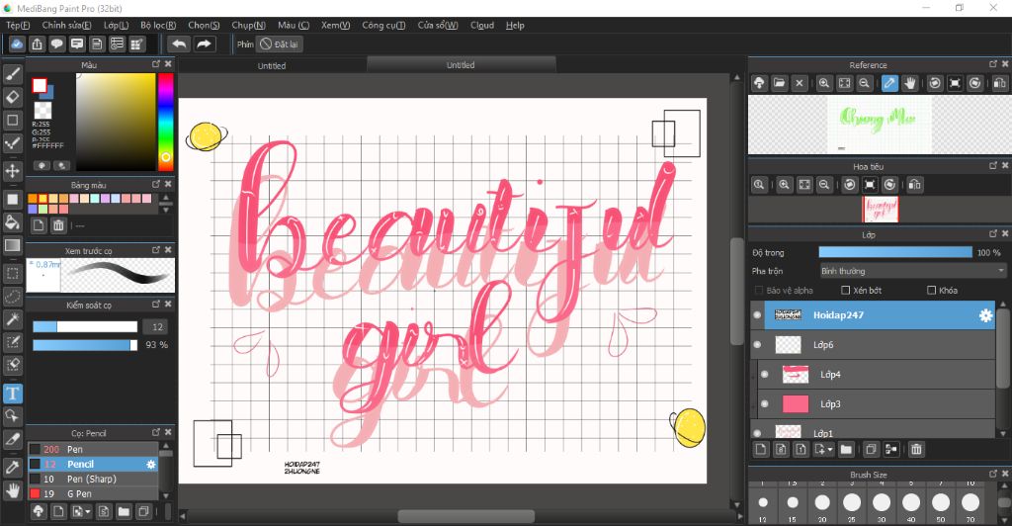Open Pencil brush settings gear
The width and height of the screenshot is (1012, 526).
coord(151,464)
